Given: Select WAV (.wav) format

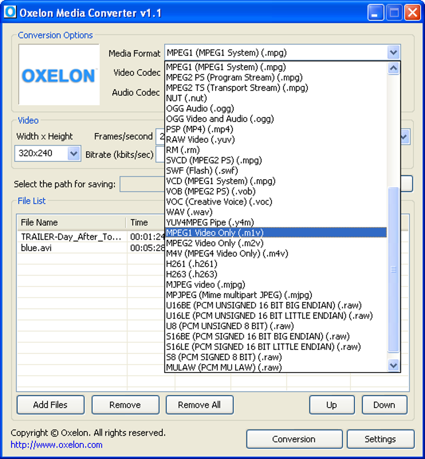Looking at the screenshot, I should (276, 212).
